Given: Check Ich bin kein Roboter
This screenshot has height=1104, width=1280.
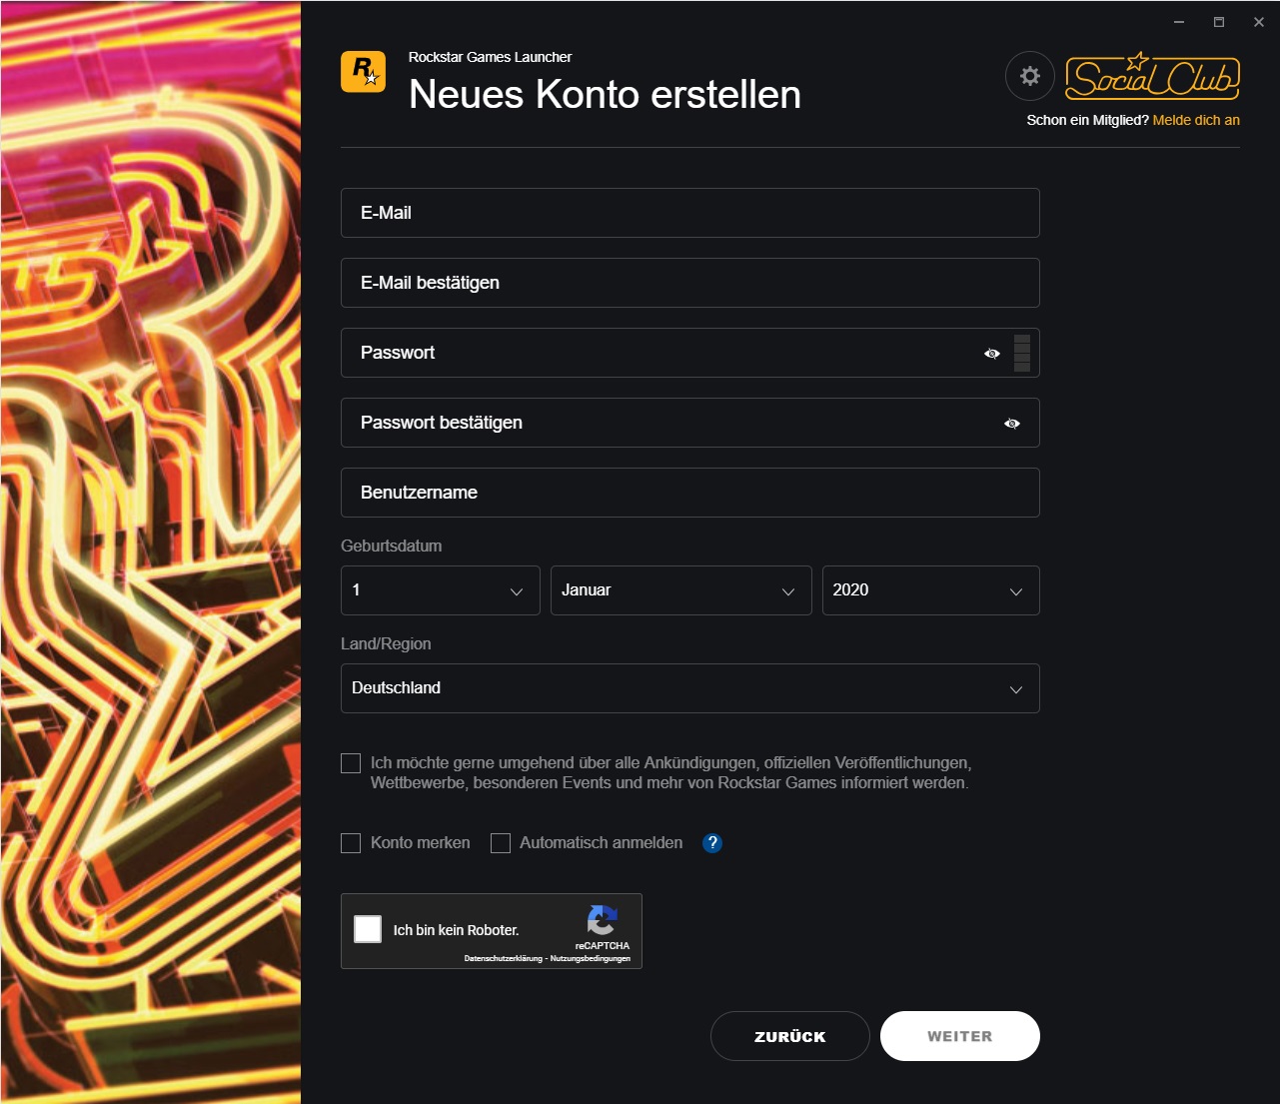Looking at the screenshot, I should click(x=368, y=929).
